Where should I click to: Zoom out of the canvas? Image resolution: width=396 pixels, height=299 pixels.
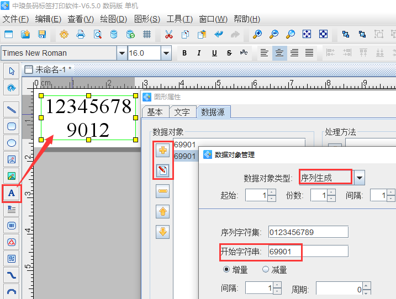tap(274, 34)
